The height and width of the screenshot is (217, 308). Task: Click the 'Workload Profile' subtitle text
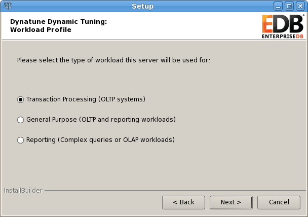[41, 30]
